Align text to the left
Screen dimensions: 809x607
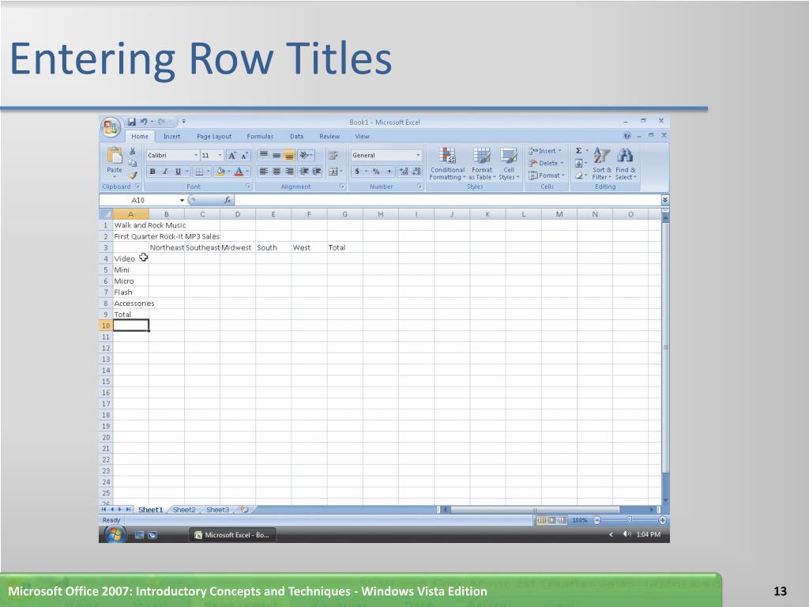(x=263, y=172)
